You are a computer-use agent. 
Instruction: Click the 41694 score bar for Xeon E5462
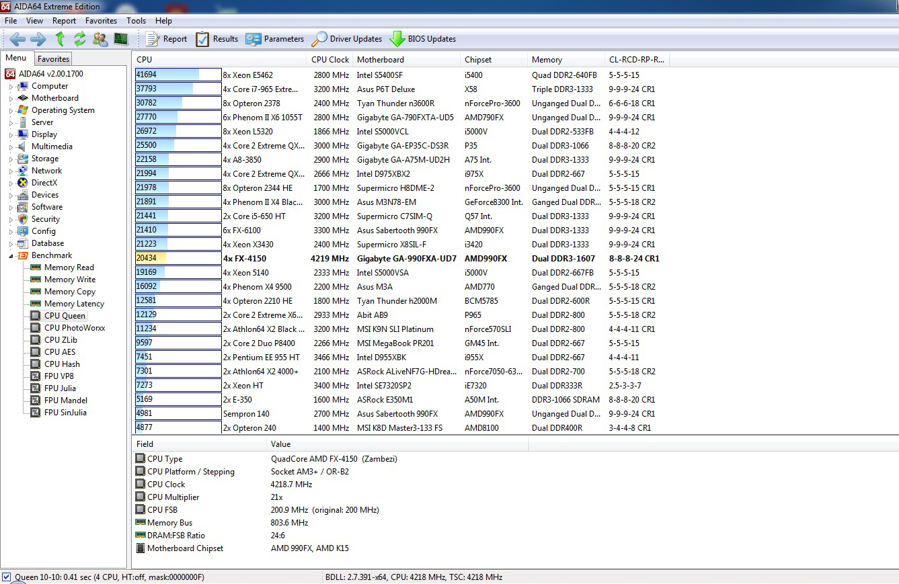(x=178, y=75)
